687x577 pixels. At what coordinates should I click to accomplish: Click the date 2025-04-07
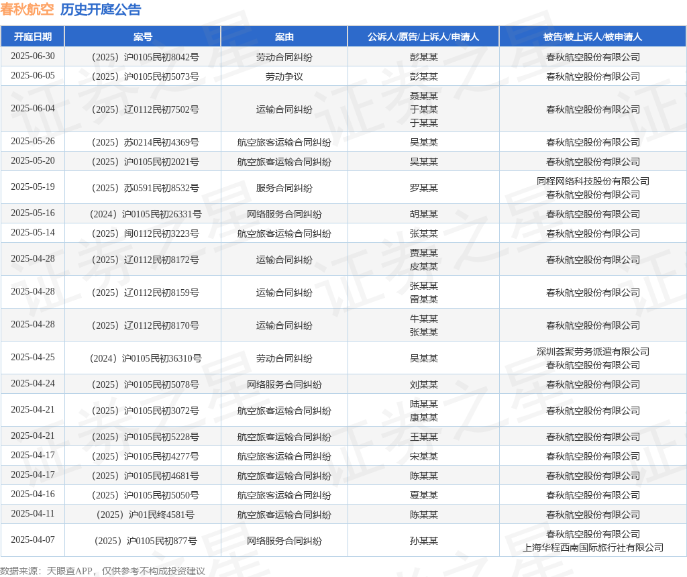pos(33,539)
